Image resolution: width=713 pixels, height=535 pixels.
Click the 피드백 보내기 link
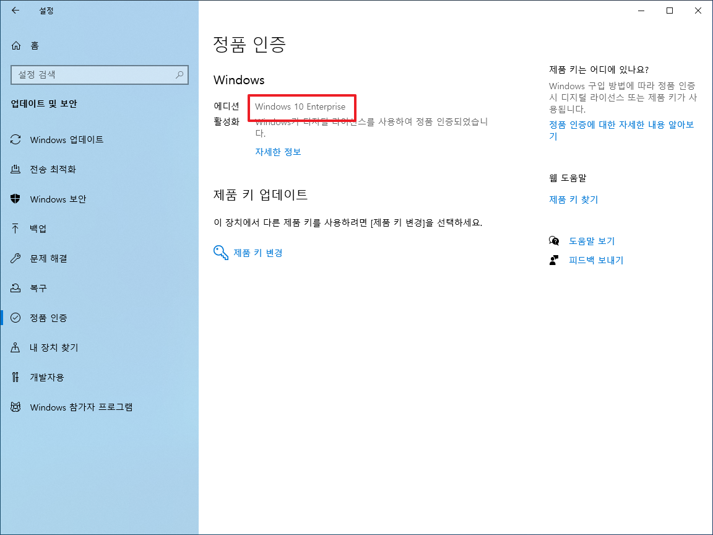[596, 260]
